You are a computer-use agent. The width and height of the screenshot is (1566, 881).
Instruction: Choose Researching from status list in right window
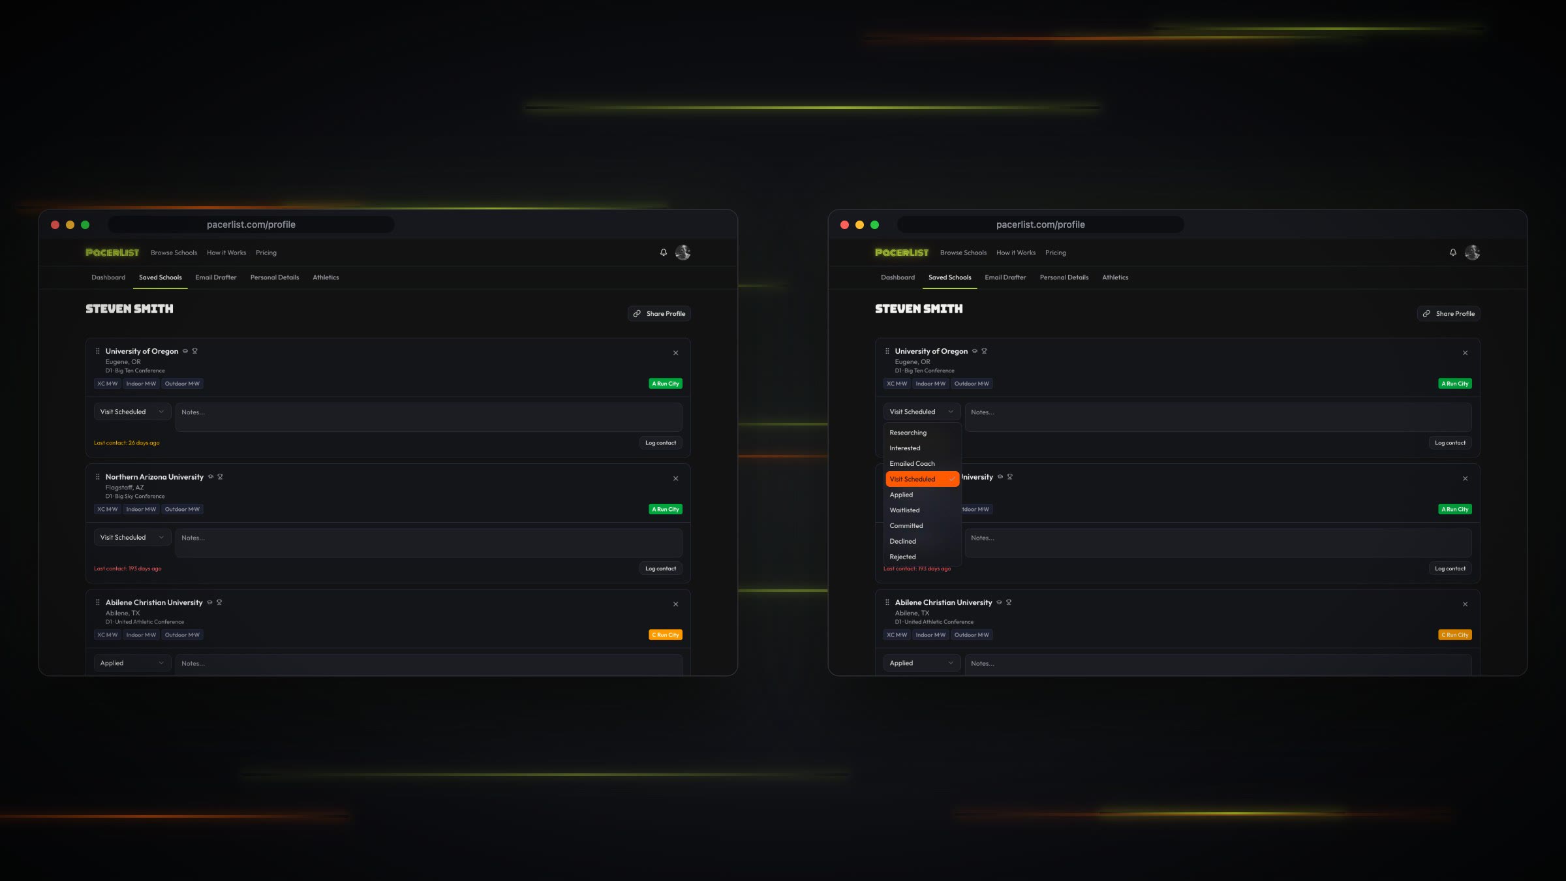922,433
